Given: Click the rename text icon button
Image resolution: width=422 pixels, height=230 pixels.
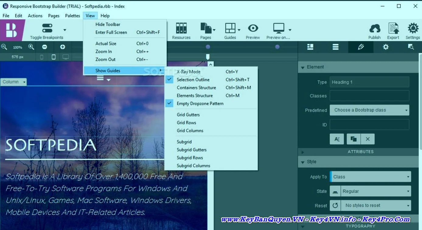Looking at the screenshot, I should click(x=337, y=139).
